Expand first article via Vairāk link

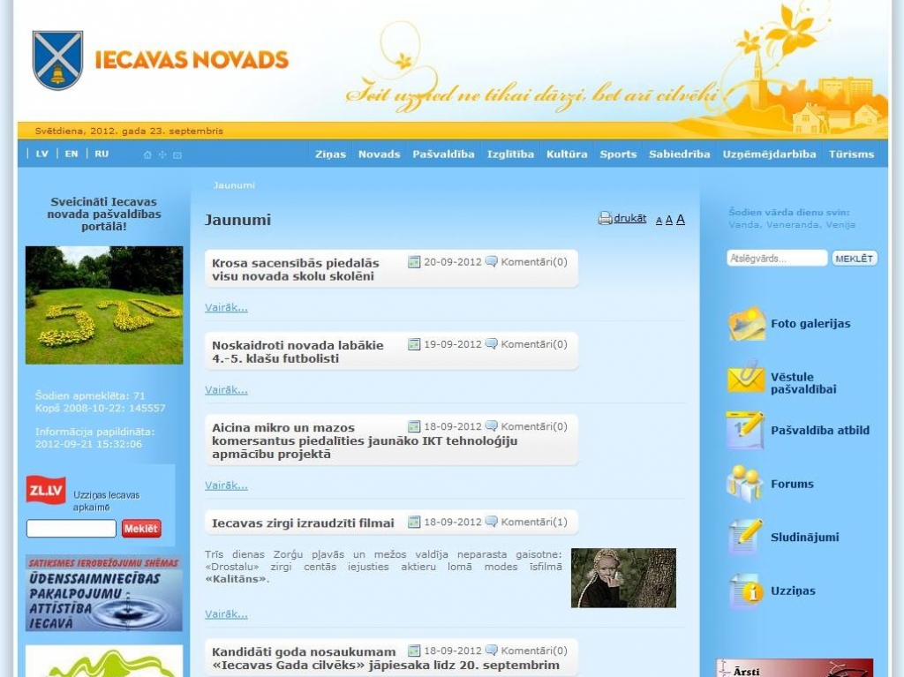pyautogui.click(x=226, y=307)
